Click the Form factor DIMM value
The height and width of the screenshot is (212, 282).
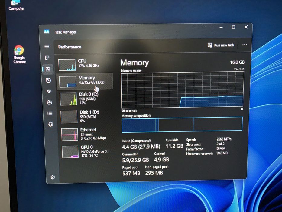pos(221,148)
